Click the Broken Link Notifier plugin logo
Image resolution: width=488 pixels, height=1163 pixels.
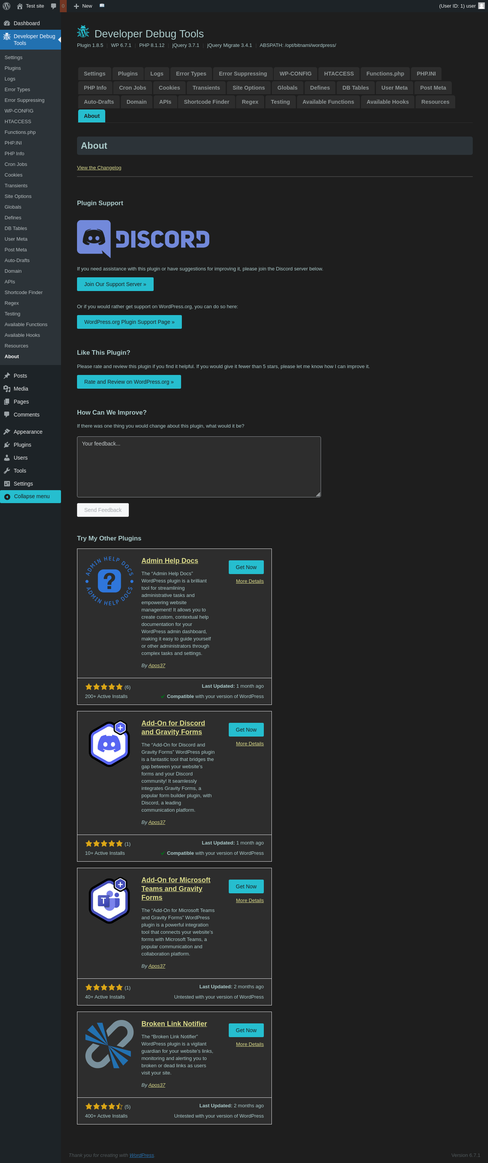click(109, 1044)
